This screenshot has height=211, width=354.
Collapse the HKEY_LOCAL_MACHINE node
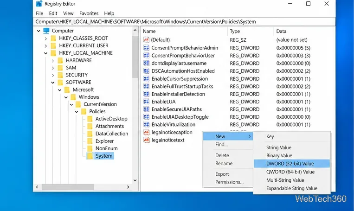[45, 53]
